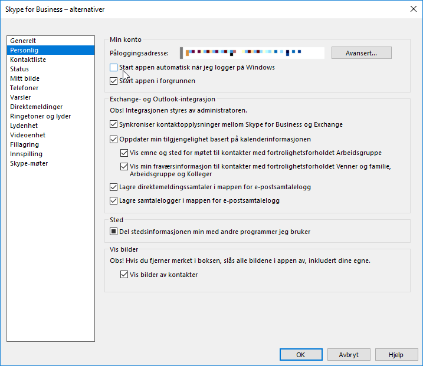Open Videoenhet settings
This screenshot has width=423, height=366.
[51, 135]
